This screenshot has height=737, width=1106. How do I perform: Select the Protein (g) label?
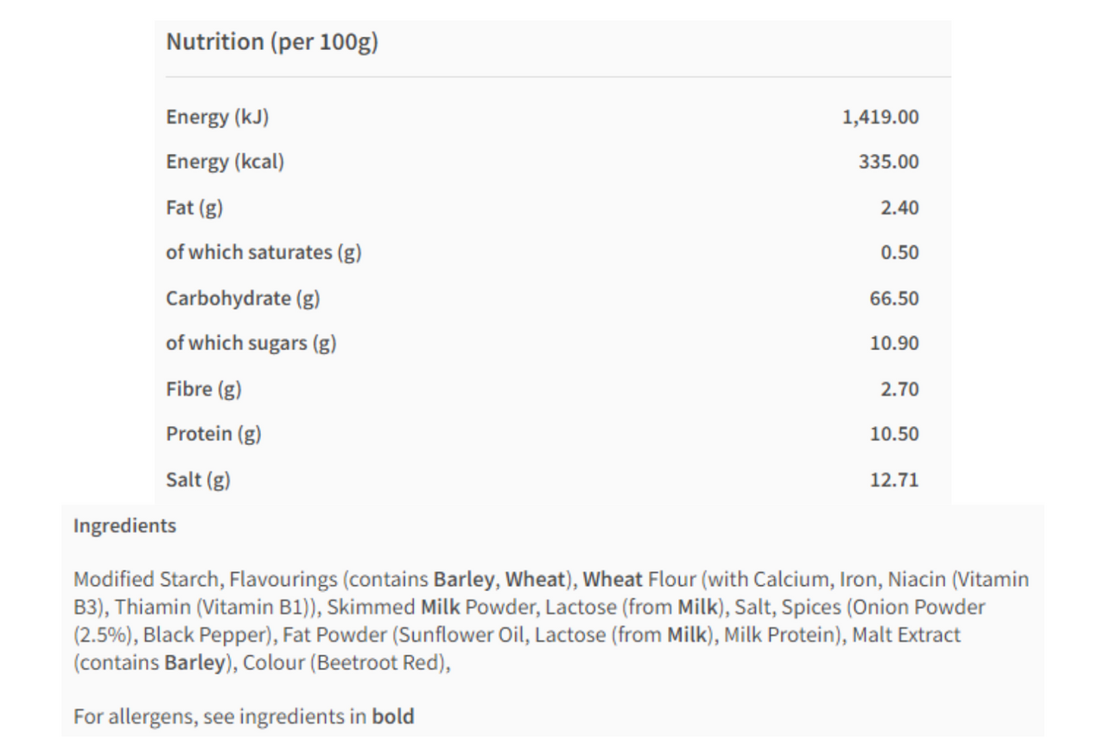[x=213, y=434]
